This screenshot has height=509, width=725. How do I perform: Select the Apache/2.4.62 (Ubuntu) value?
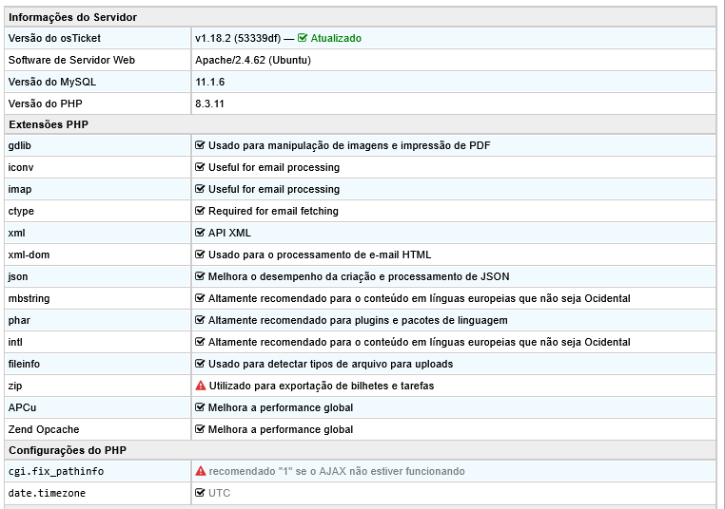tap(252, 60)
